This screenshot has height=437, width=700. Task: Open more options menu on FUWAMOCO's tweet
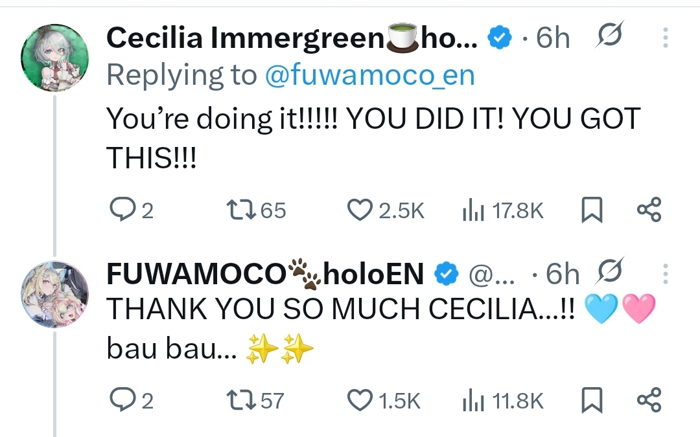click(x=665, y=274)
